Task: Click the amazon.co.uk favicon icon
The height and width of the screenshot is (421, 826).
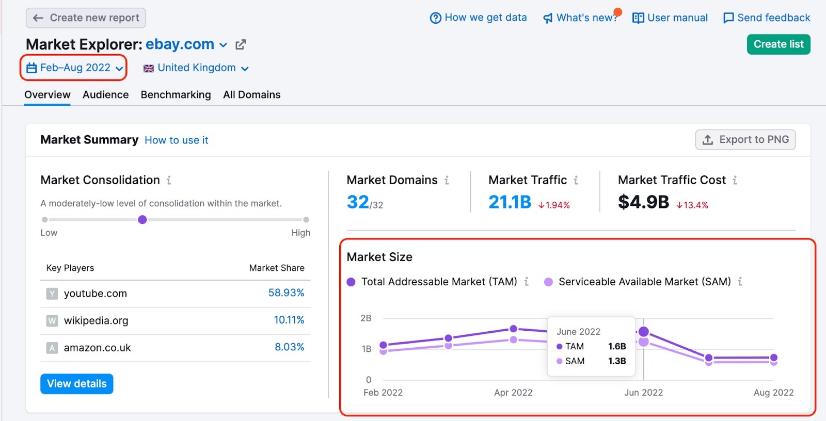Action: (52, 348)
